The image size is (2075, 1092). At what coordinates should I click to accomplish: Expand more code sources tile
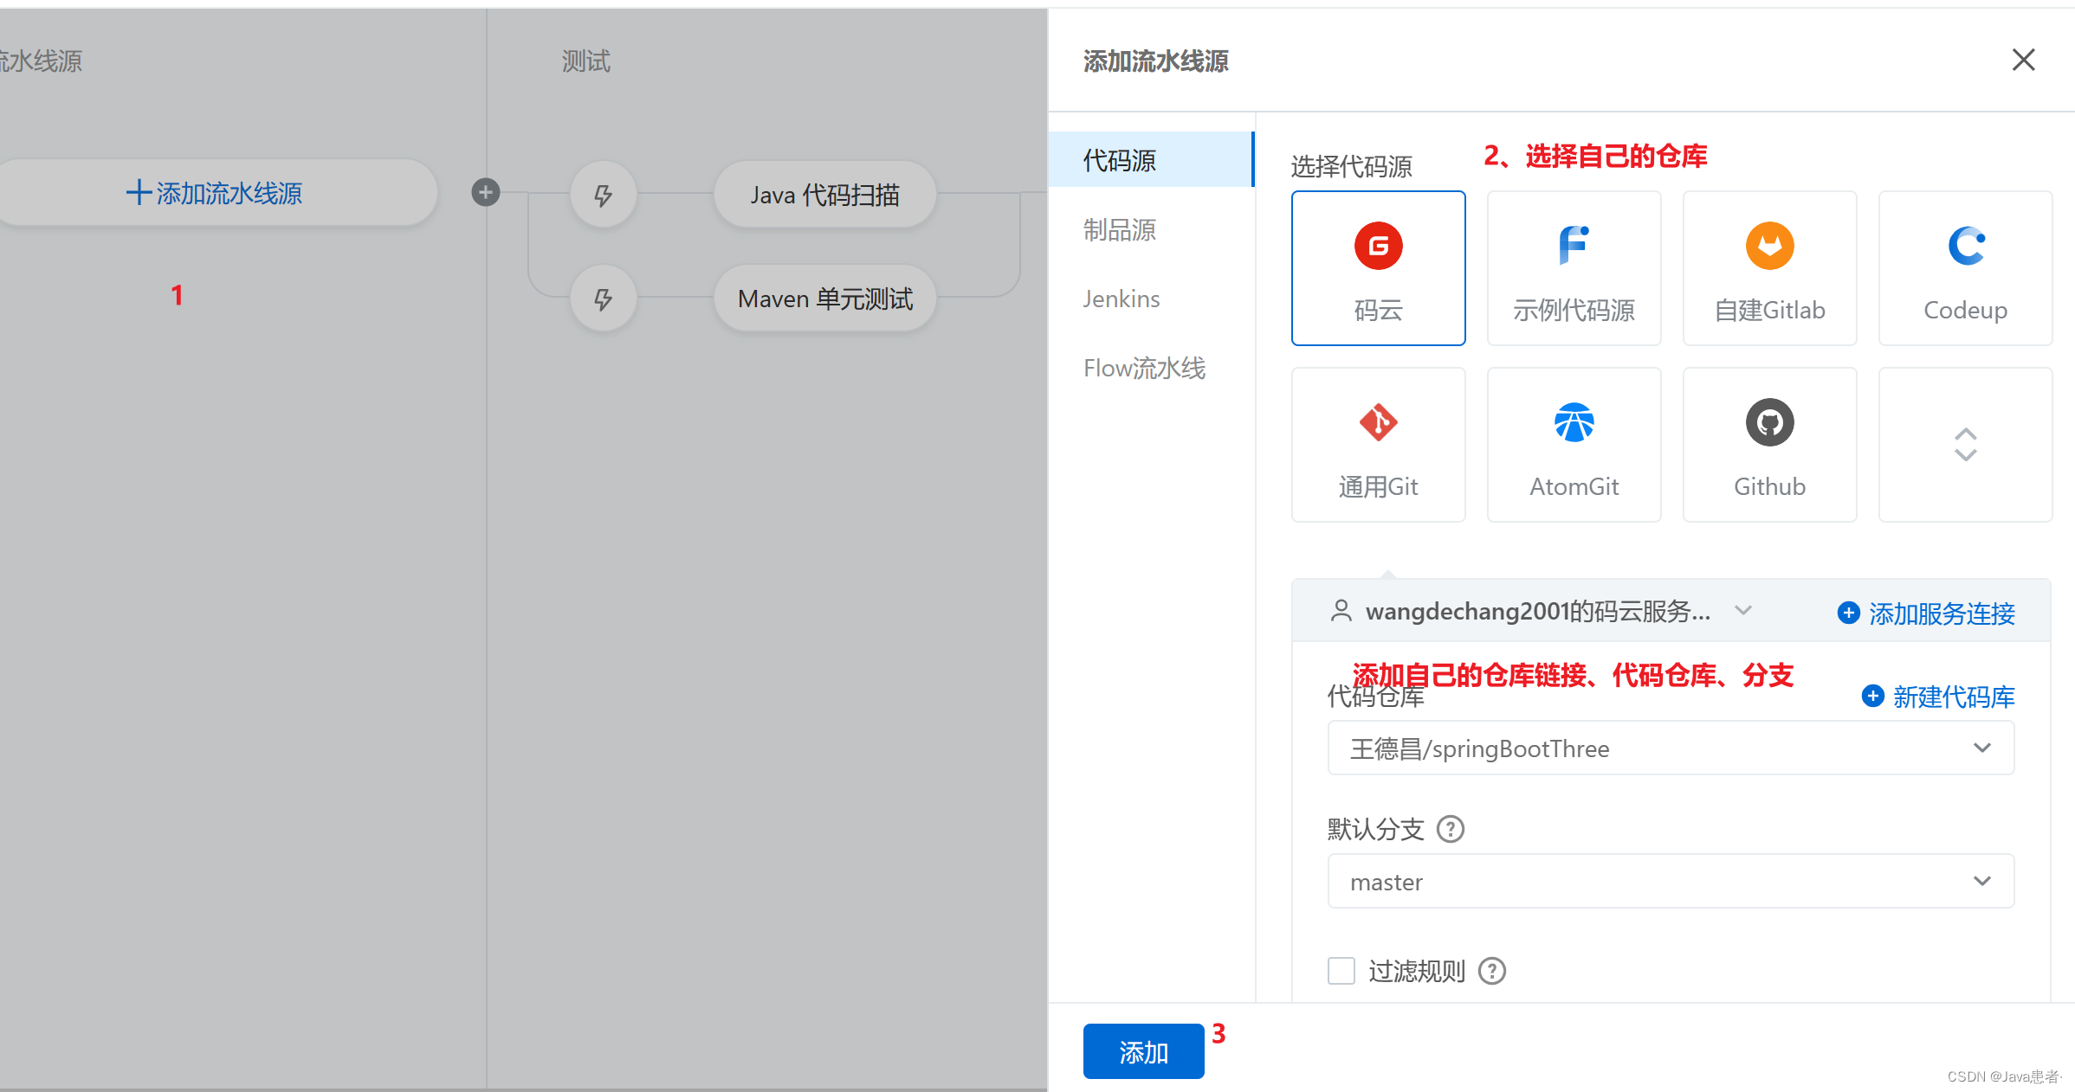tap(1965, 445)
